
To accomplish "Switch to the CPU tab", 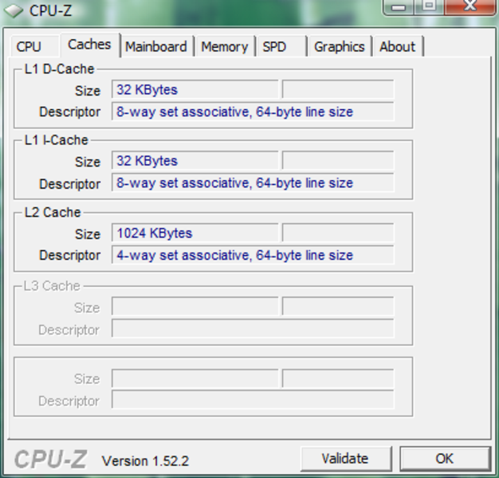I will pos(29,47).
